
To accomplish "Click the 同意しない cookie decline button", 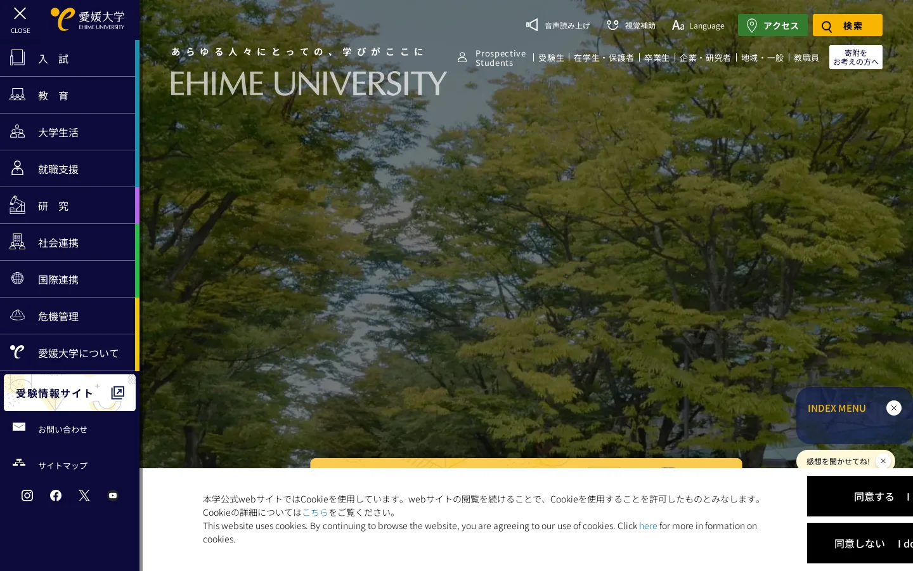I will coord(860,543).
